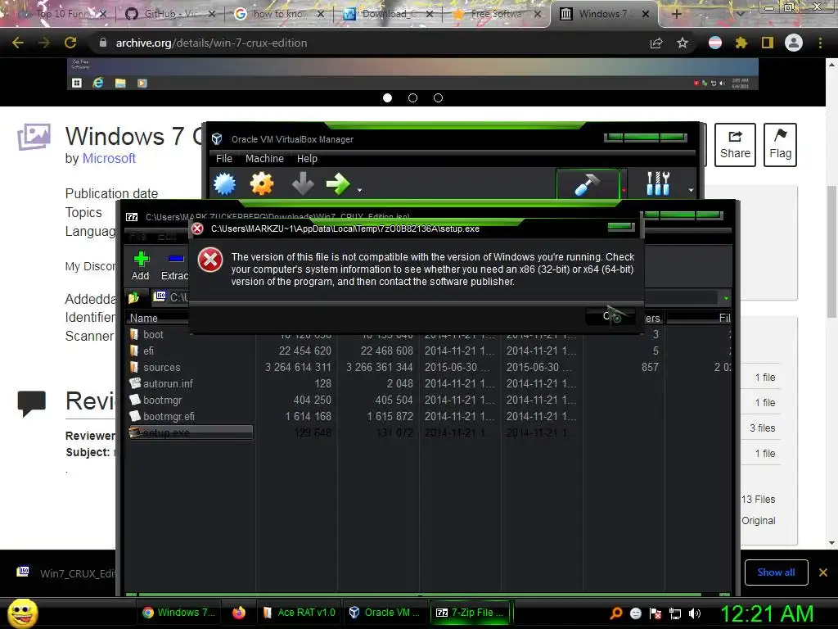This screenshot has width=838, height=629.
Task: Select the third carousel dot
Action: coord(439,98)
